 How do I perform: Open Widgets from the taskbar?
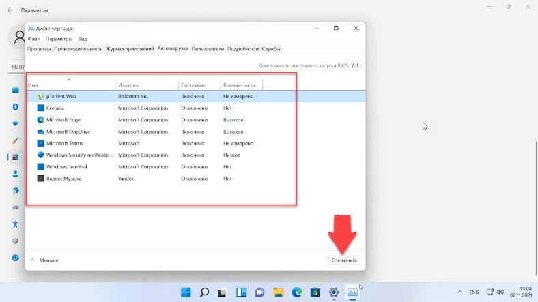point(241,292)
